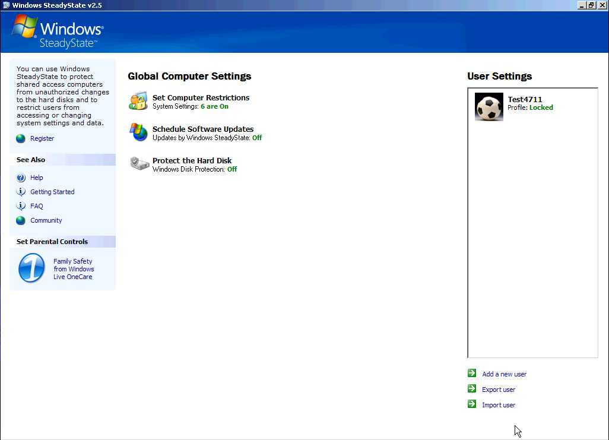The height and width of the screenshot is (440, 609).
Task: Click the SteadyState updates Off status line
Action: 207,138
